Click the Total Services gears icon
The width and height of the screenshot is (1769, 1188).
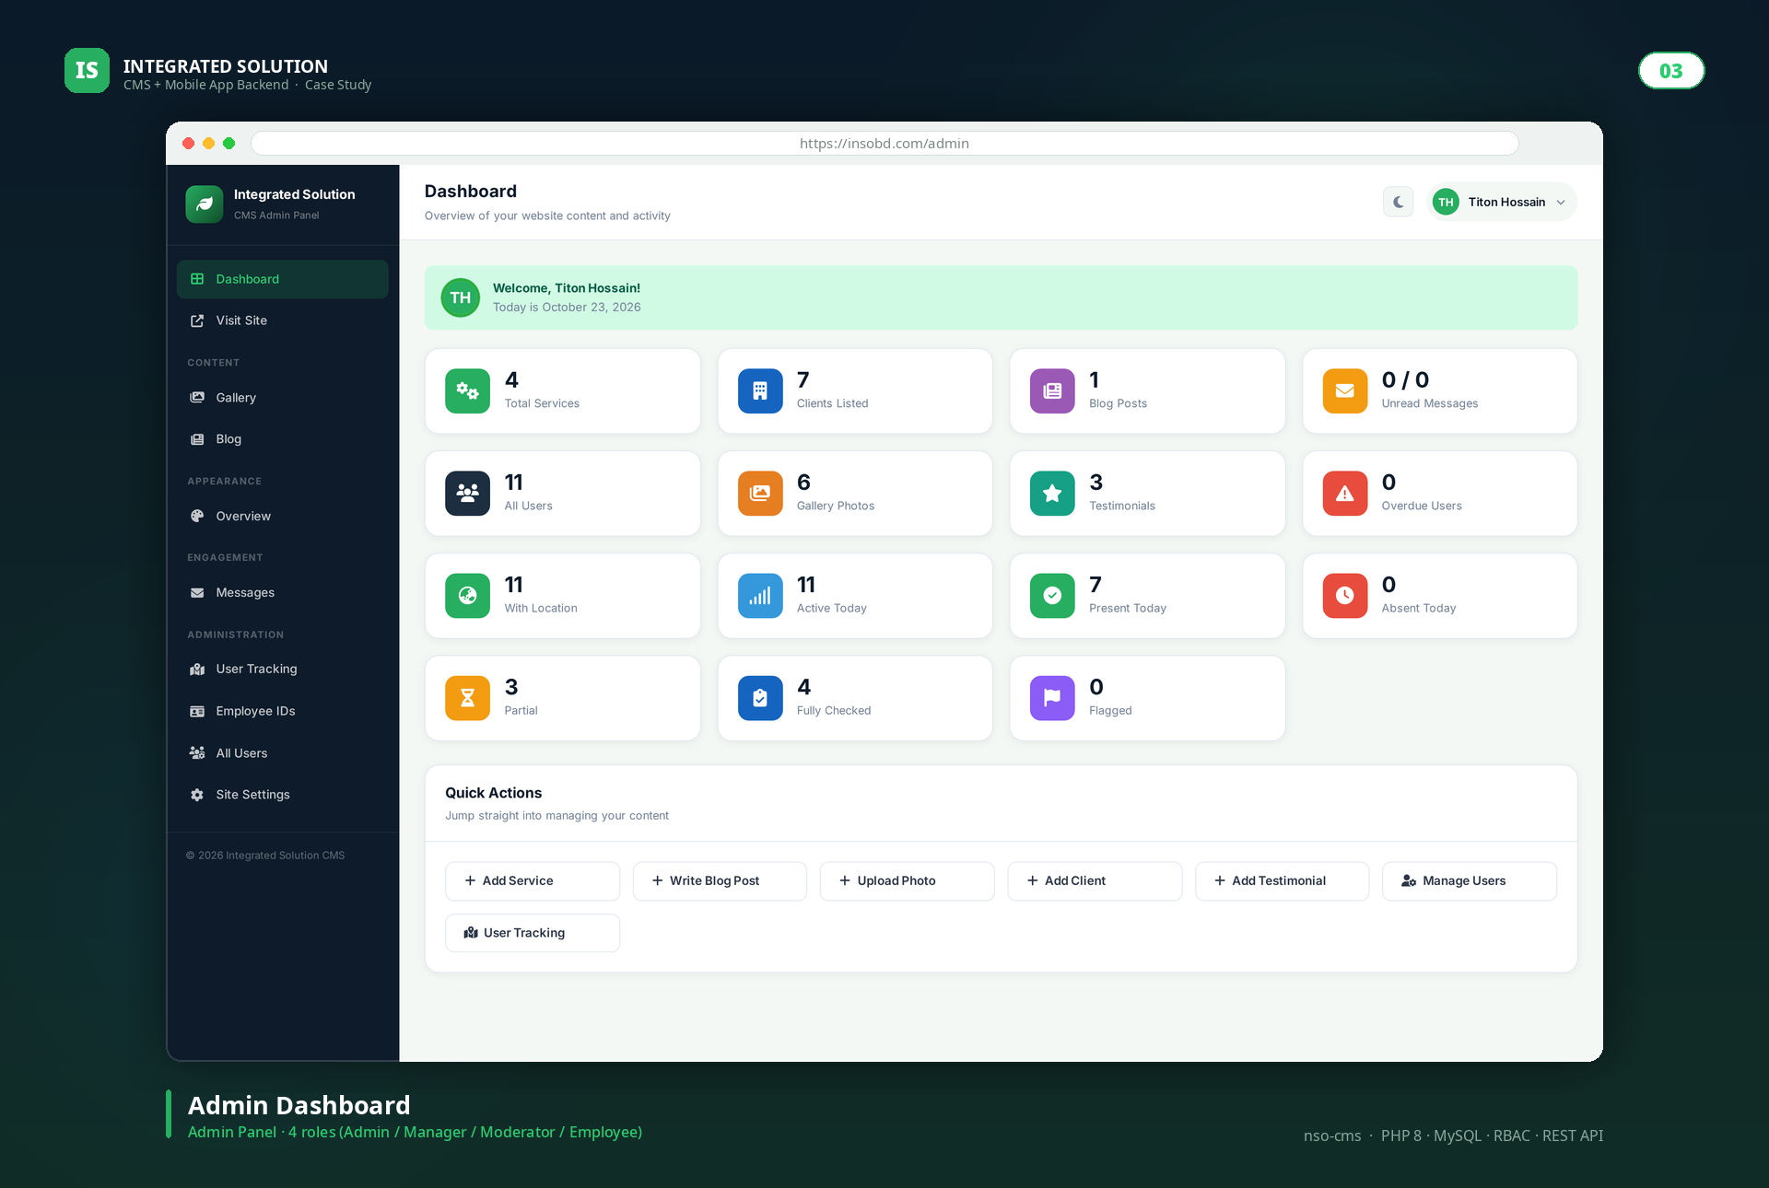[x=467, y=391]
